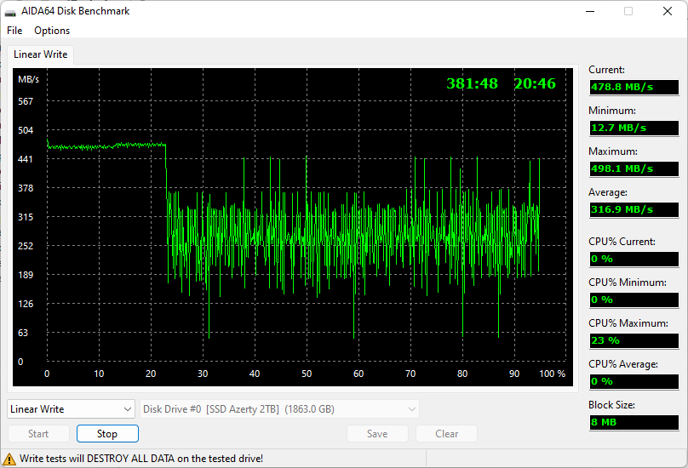The width and height of the screenshot is (688, 468).
Task: Click the Stop button
Action: (107, 434)
